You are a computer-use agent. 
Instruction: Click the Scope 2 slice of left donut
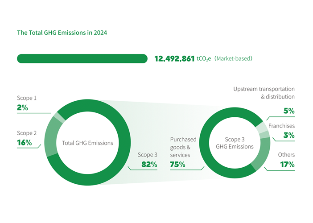coord(51,136)
